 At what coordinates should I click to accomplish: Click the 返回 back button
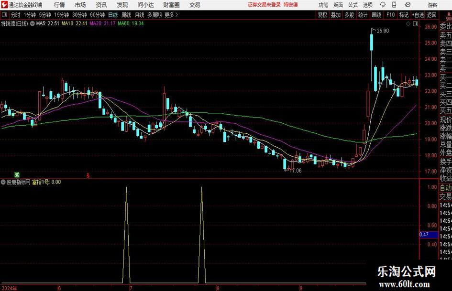pyautogui.click(x=431, y=15)
